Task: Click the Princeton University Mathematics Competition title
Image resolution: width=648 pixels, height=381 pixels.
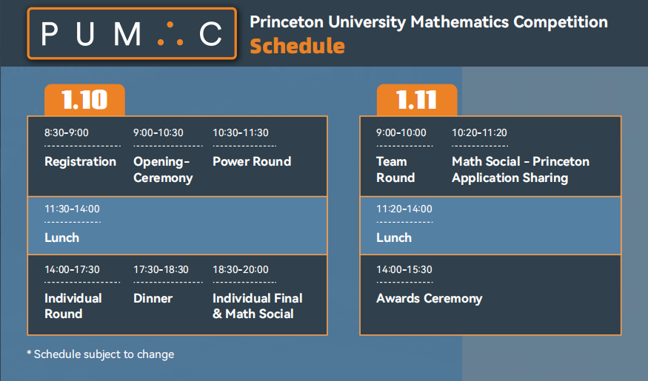Action: [x=429, y=21]
